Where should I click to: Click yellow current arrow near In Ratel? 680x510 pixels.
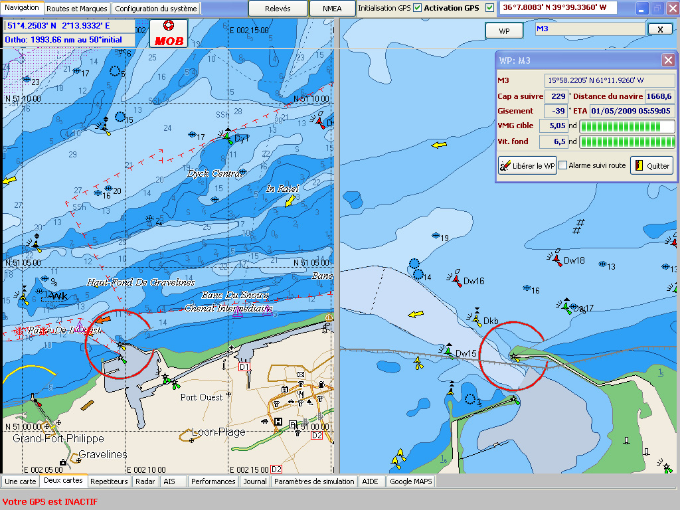coord(289,201)
